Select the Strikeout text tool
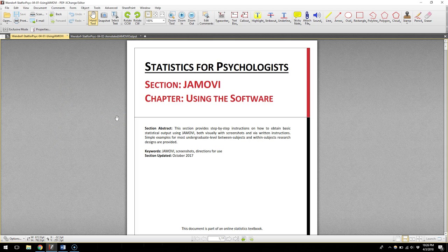Image resolution: width=448 pixels, height=252 pixels. point(271,17)
